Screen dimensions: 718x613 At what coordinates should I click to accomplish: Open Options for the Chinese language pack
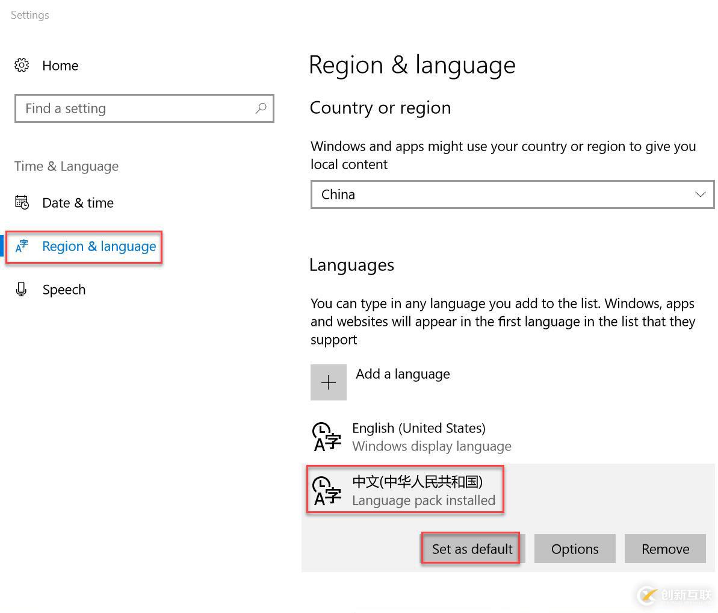(x=574, y=549)
